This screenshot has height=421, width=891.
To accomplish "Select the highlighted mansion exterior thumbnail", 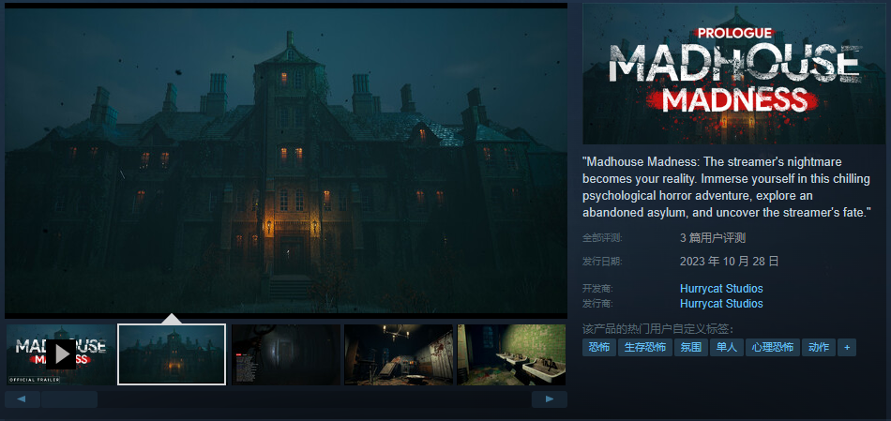I will coord(172,354).
